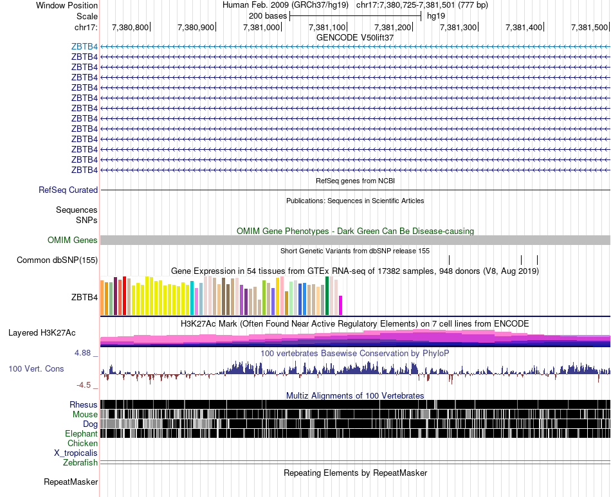Click the dark green bar in GTEx chart
This screenshot has width=611, height=497.
click(x=327, y=296)
